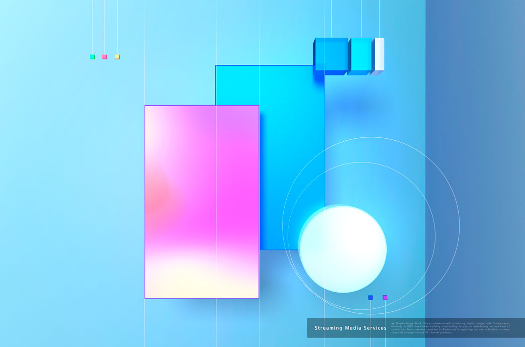
Task: Click the small yellow hanging square
Action: [117, 57]
